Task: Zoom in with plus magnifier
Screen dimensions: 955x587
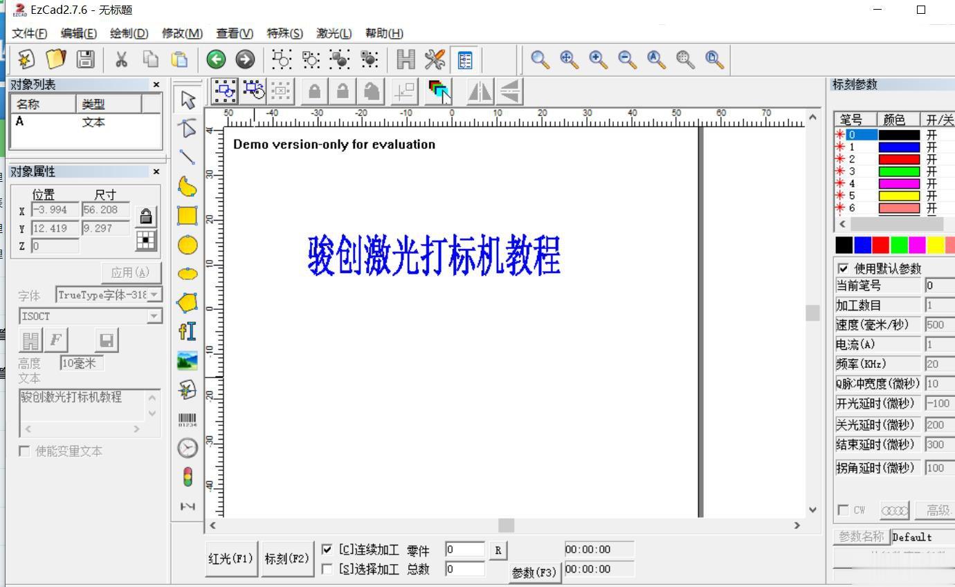Action: pyautogui.click(x=598, y=59)
